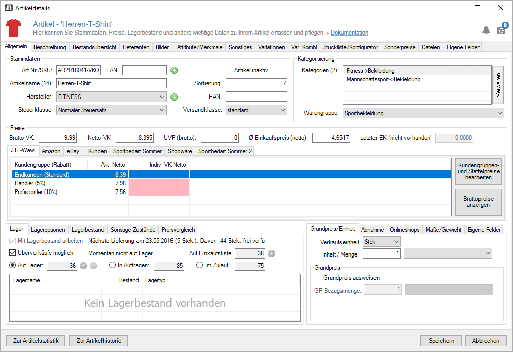Viewport: 513px width, 352px height.
Task: Click the red T-shirt article image
Action: [x=14, y=27]
